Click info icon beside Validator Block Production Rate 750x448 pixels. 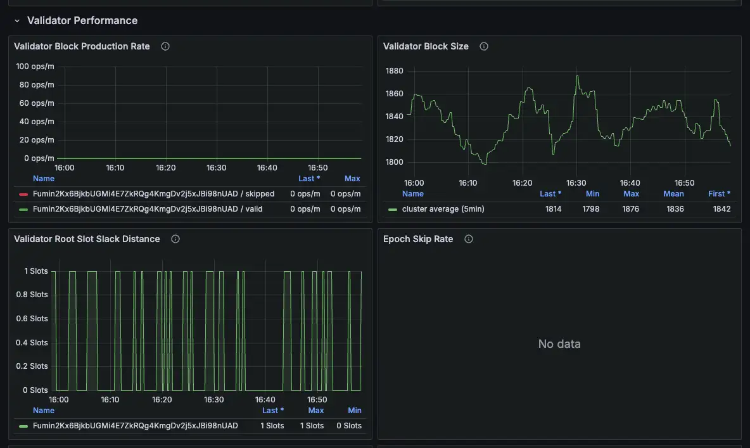click(x=165, y=46)
